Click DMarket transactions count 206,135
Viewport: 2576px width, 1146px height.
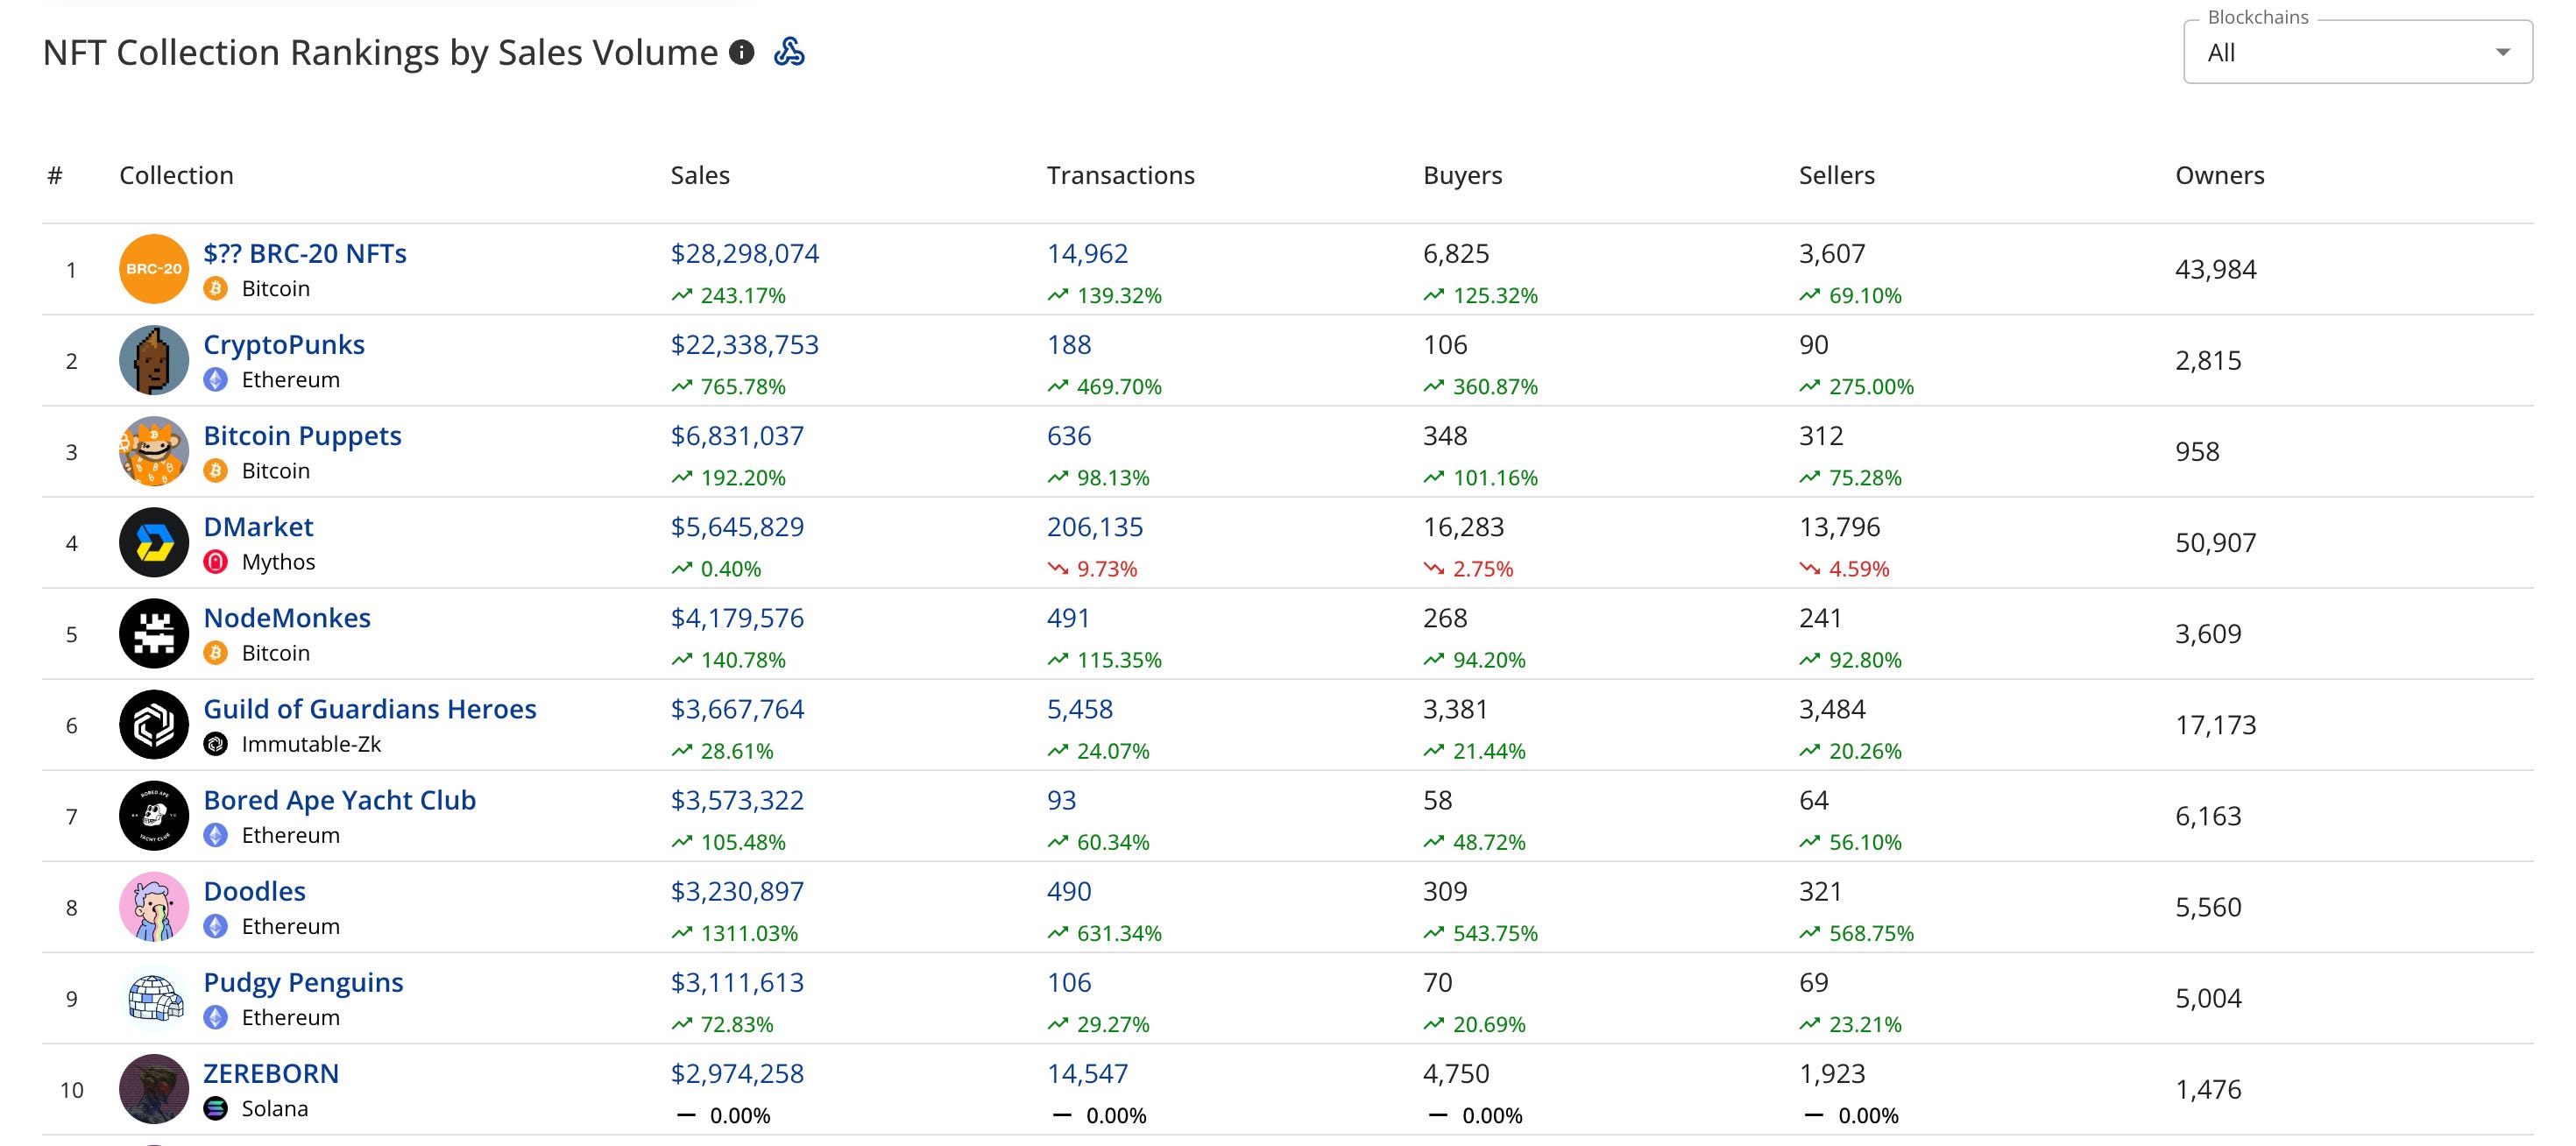pos(1094,527)
